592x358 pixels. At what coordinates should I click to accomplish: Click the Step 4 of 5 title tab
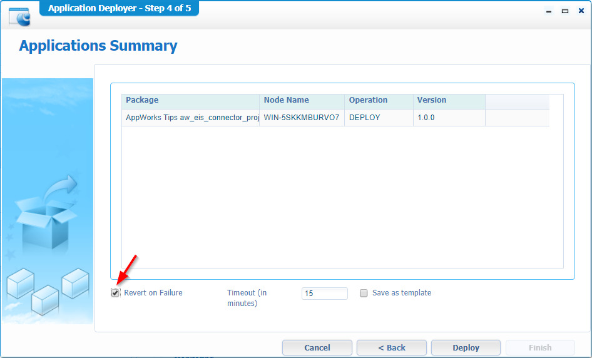tap(119, 8)
